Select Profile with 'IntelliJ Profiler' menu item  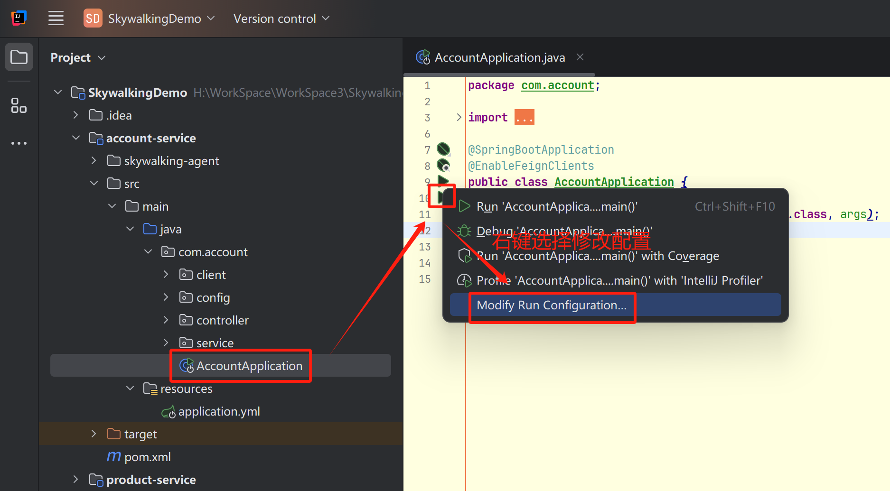pos(615,280)
